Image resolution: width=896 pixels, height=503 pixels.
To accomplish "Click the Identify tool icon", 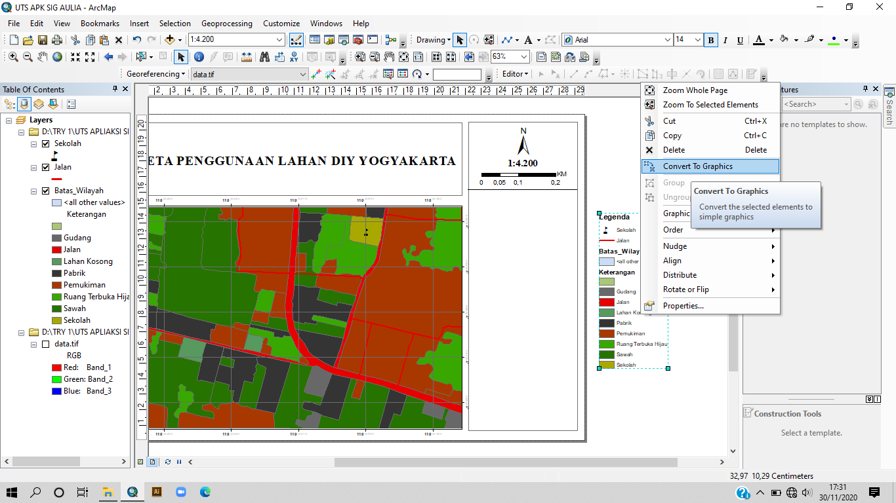I will point(199,57).
